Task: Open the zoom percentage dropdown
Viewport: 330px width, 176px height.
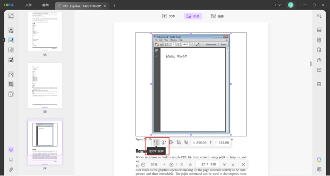Action: (164, 165)
